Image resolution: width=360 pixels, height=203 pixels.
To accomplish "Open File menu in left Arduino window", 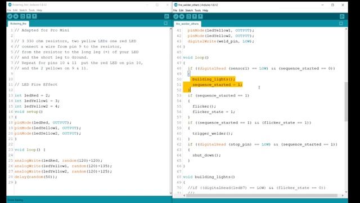I will coord(9,10).
